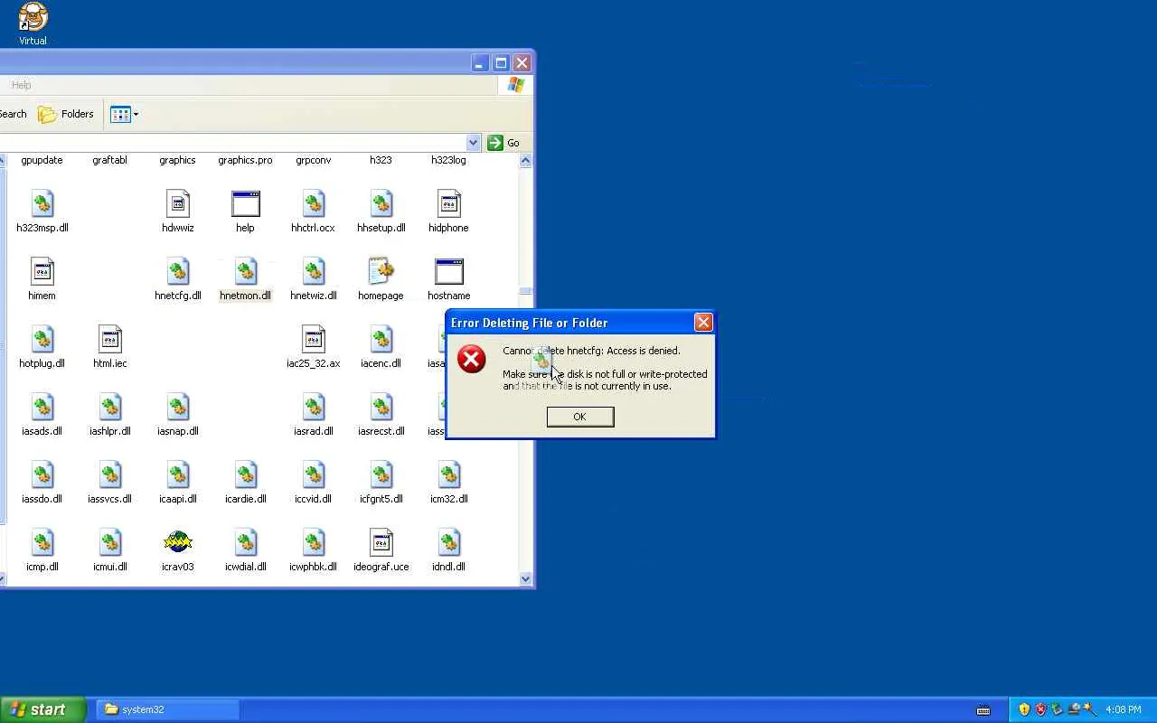Click the h323log file label
The height and width of the screenshot is (723, 1157).
click(449, 160)
